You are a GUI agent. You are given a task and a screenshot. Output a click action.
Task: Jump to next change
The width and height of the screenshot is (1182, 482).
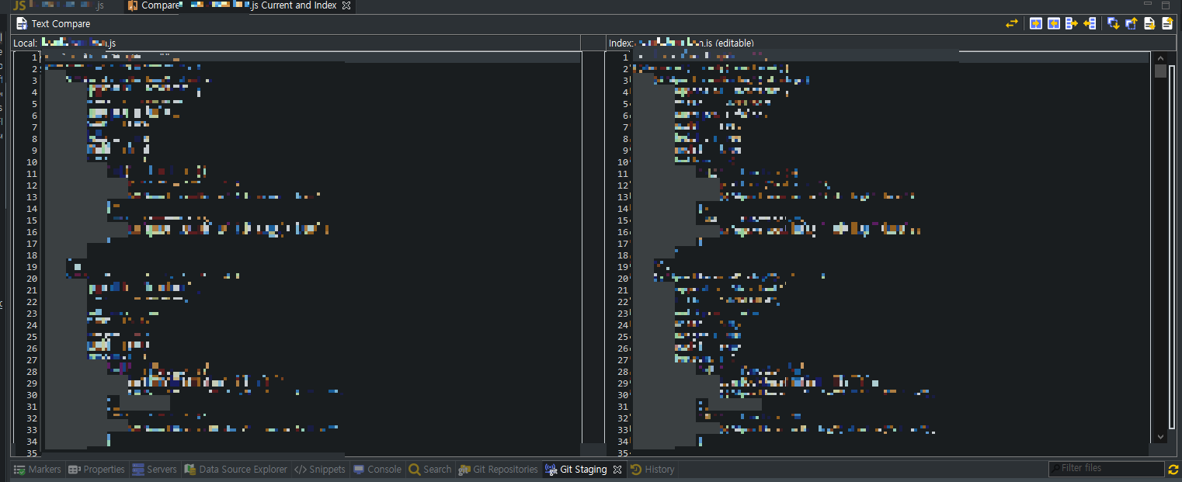tap(1149, 23)
